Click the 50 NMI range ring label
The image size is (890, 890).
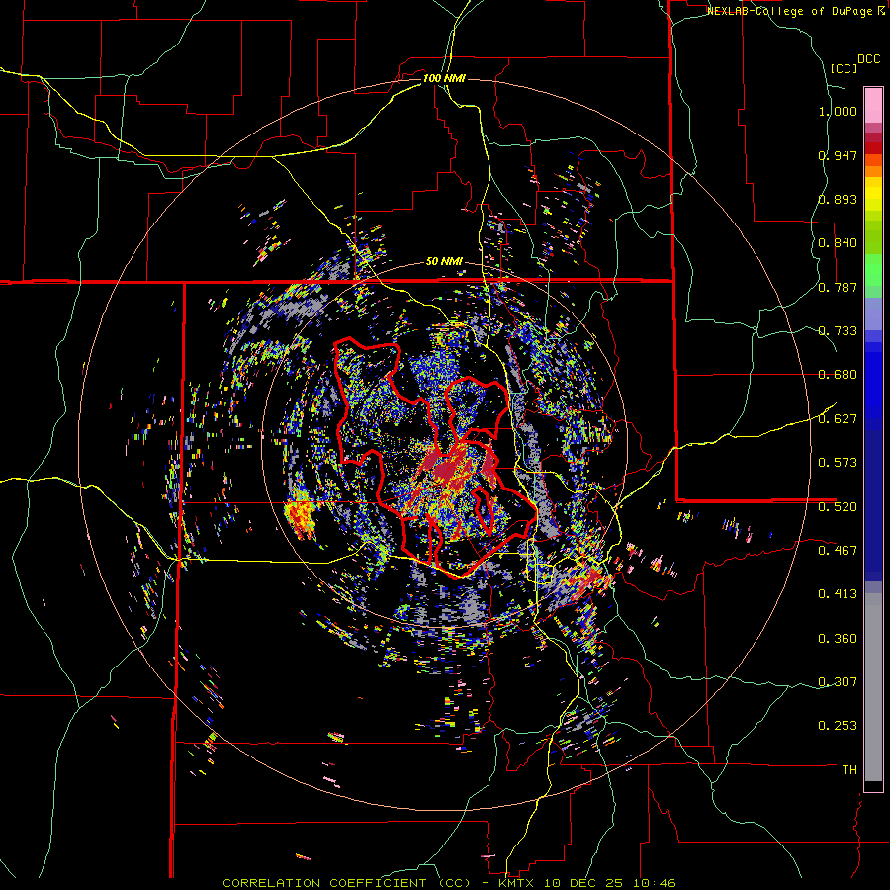pos(444,262)
